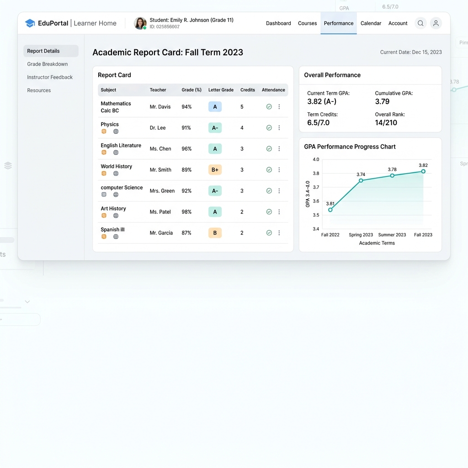Click the orange badge icon under World History
The image size is (468, 468).
pyautogui.click(x=104, y=173)
